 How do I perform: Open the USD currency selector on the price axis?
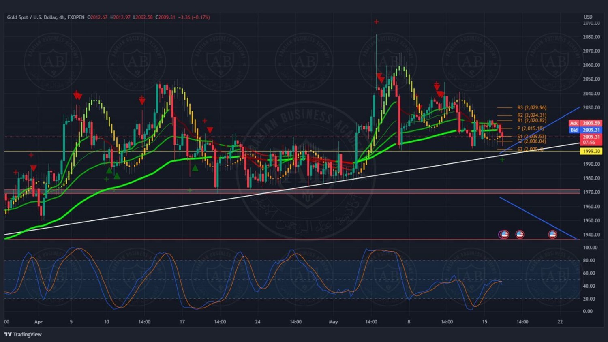point(588,17)
